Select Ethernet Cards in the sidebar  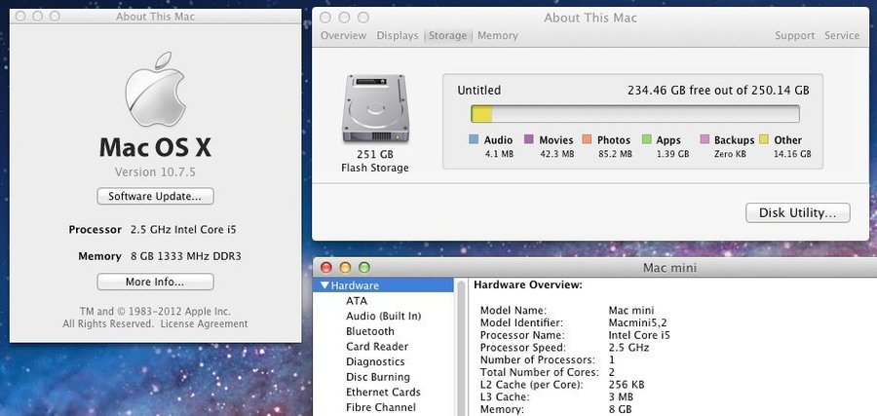pos(383,392)
